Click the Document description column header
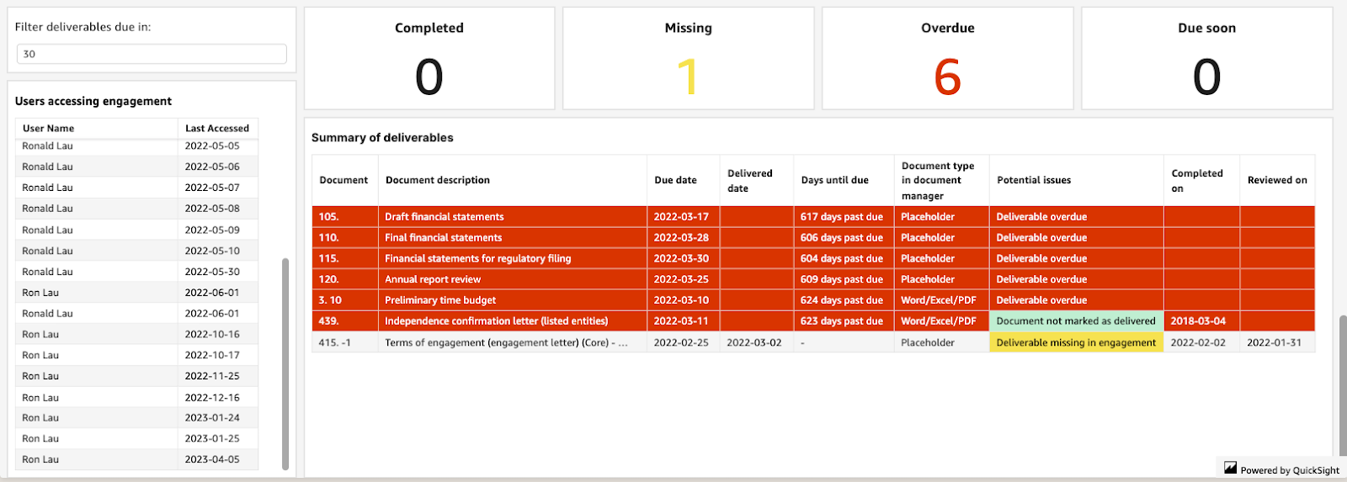 click(x=437, y=180)
